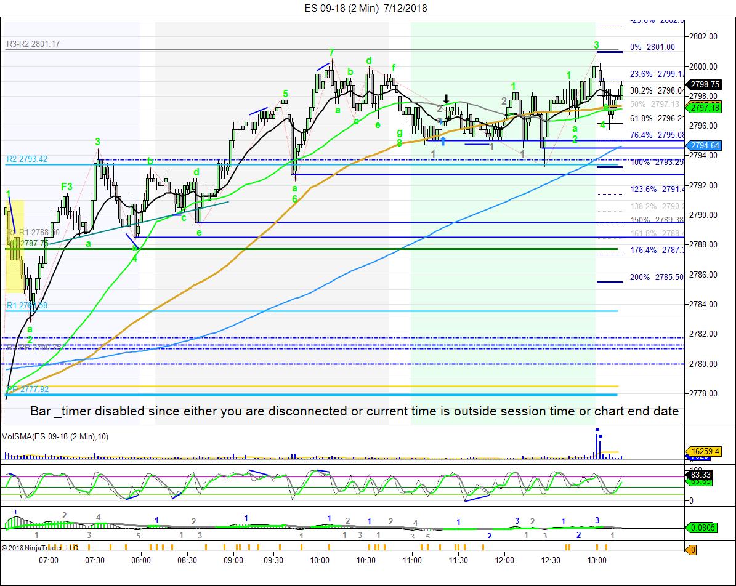Click the 08:00 time axis label
736x586 pixels.
tap(141, 560)
